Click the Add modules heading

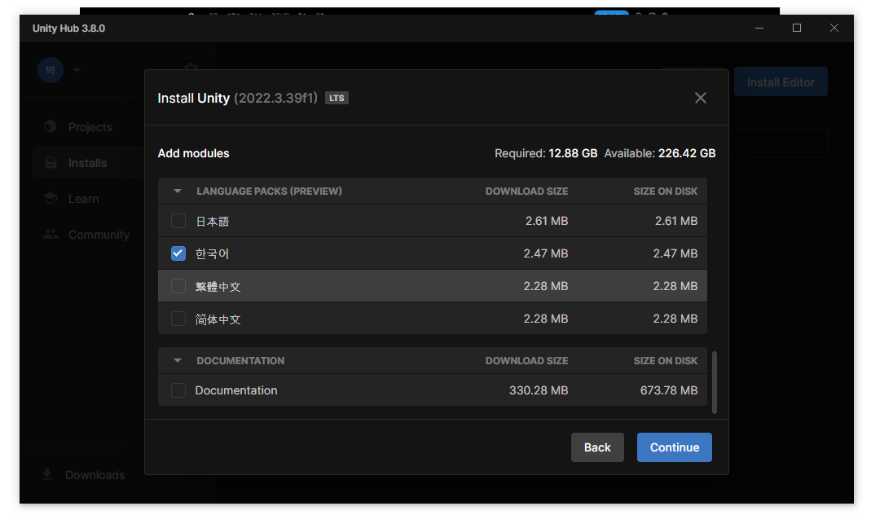(x=193, y=153)
